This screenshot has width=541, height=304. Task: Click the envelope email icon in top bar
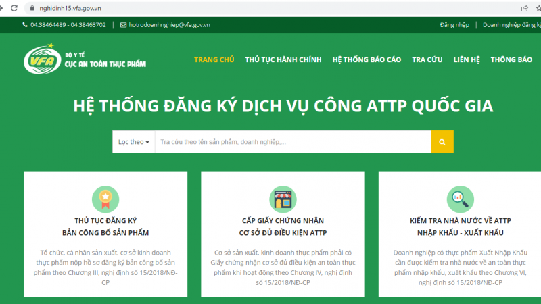(x=123, y=25)
